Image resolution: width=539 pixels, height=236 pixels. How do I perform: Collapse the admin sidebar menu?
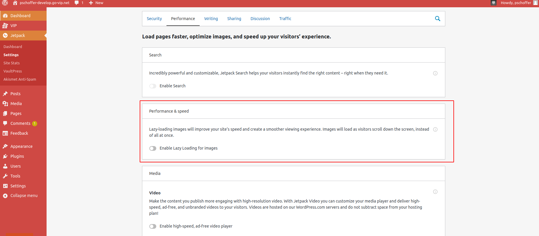coord(23,196)
